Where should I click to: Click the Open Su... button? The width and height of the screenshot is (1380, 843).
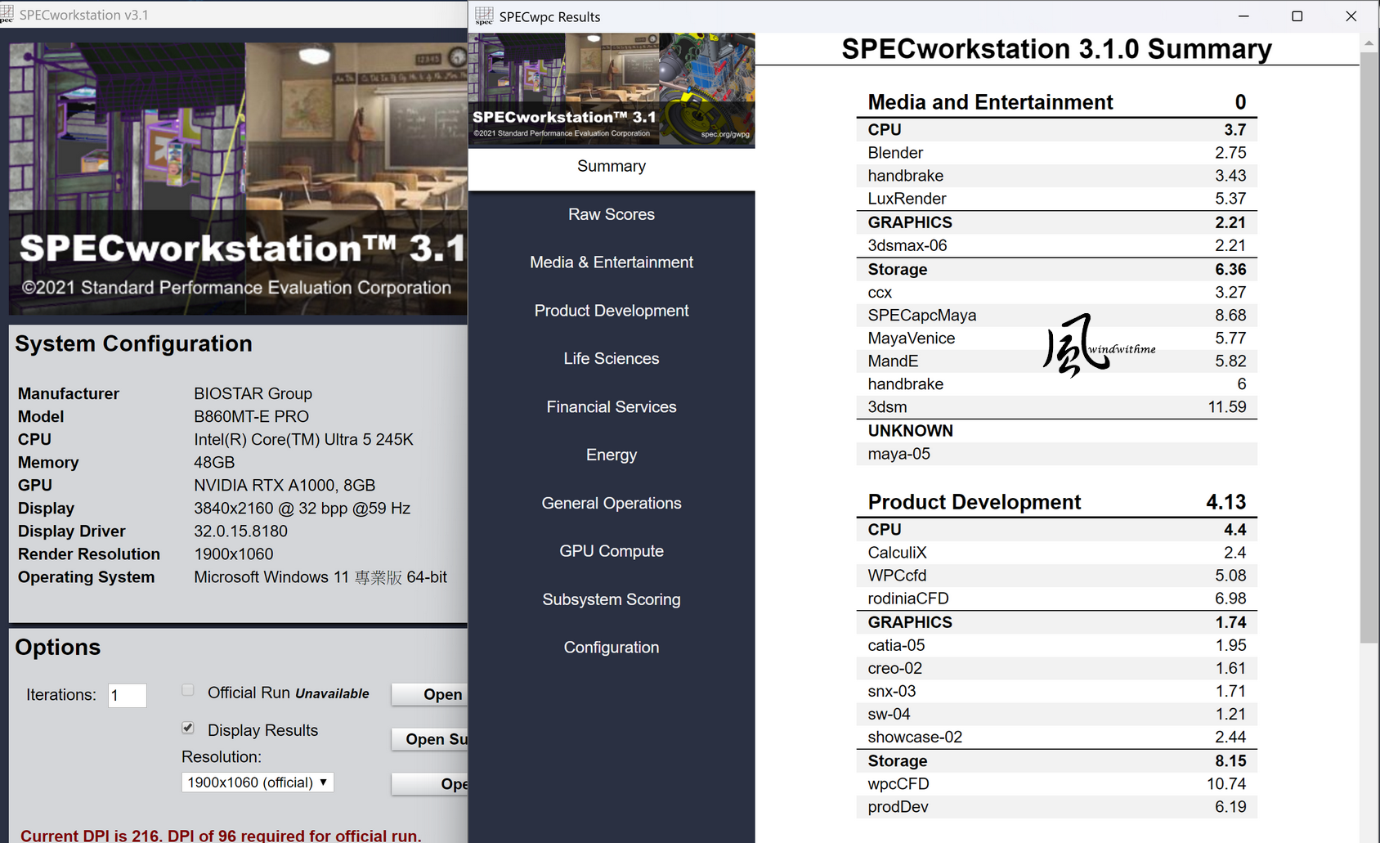click(430, 739)
